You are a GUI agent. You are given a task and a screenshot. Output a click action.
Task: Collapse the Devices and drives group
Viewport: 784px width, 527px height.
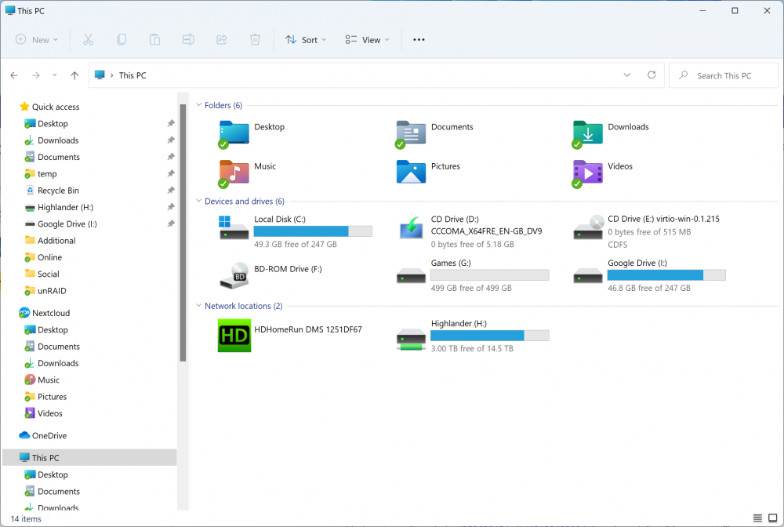point(199,201)
